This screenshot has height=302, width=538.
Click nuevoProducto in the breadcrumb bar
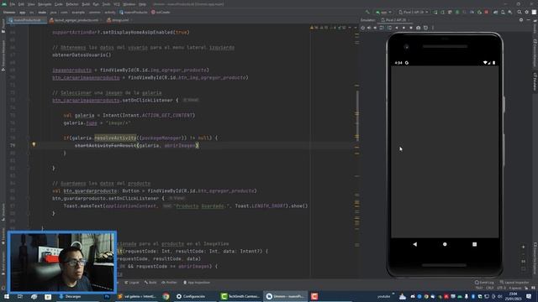[x=134, y=12]
